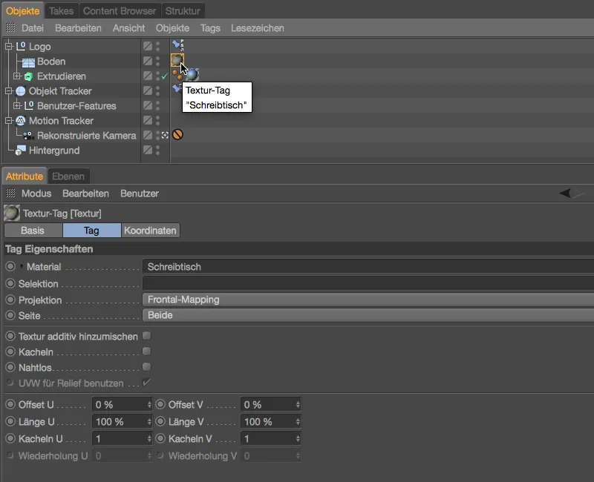Click the Object manager grip icon
The image size is (594, 482).
point(10,27)
